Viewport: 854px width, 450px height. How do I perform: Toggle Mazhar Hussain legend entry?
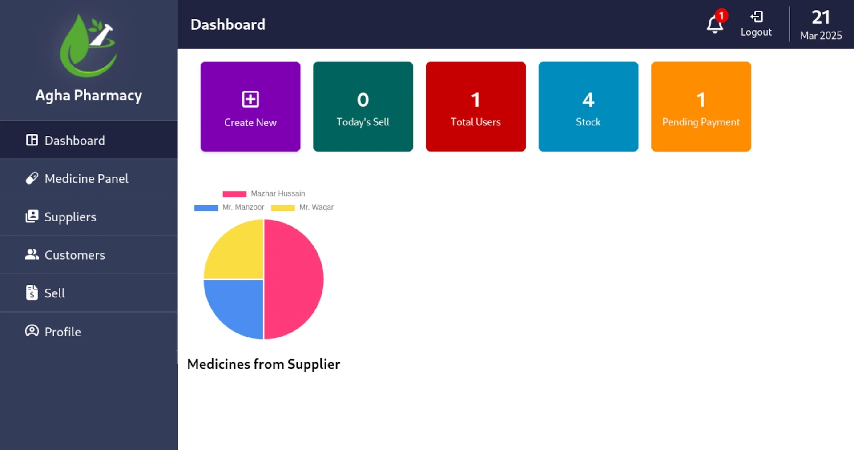264,193
